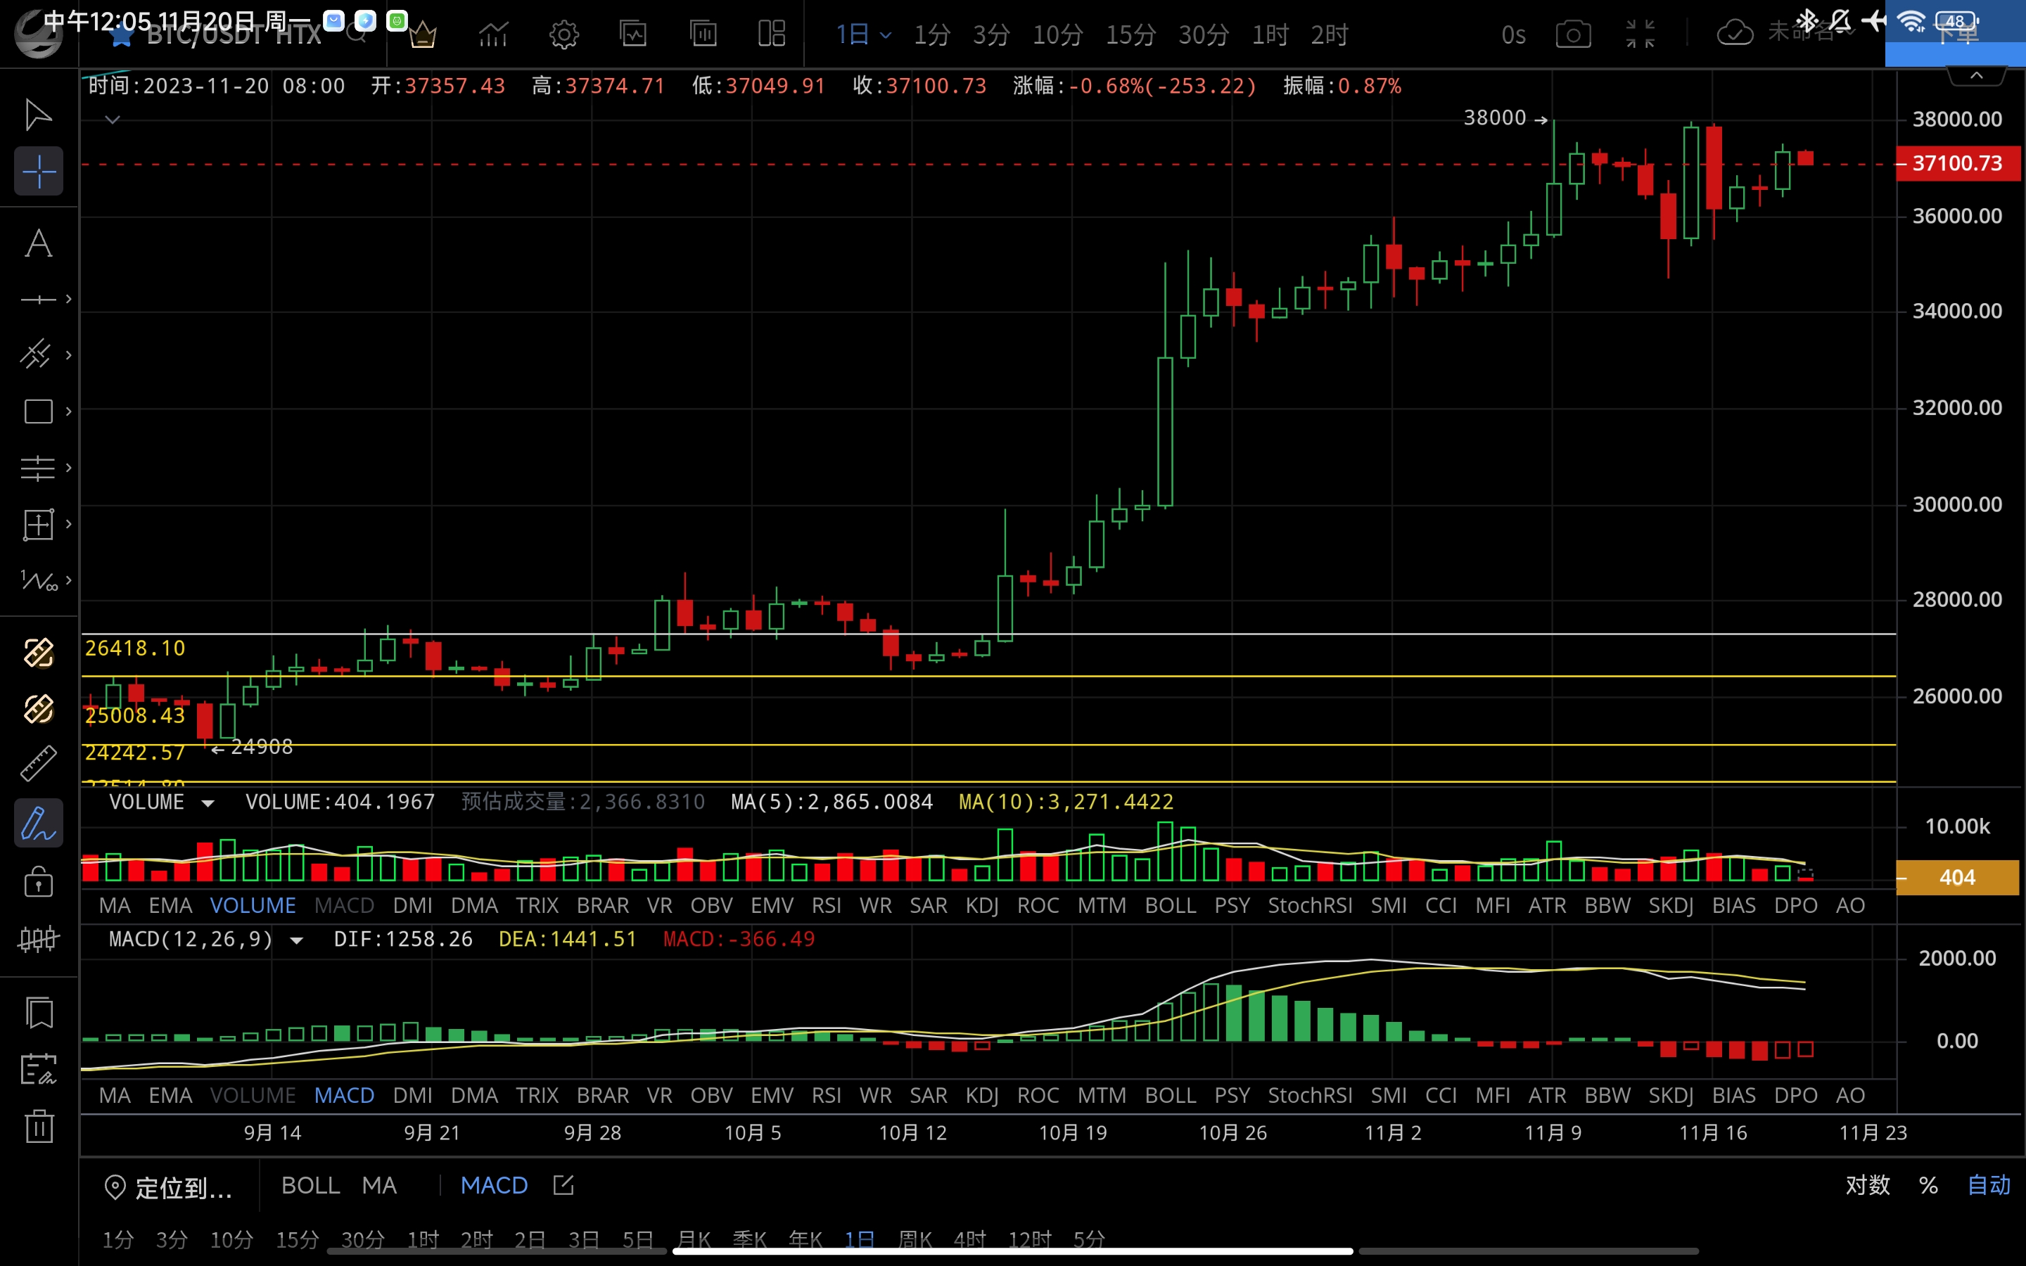Expand wave tool options arrow
This screenshot has height=1266, width=2026.
pyautogui.click(x=69, y=580)
